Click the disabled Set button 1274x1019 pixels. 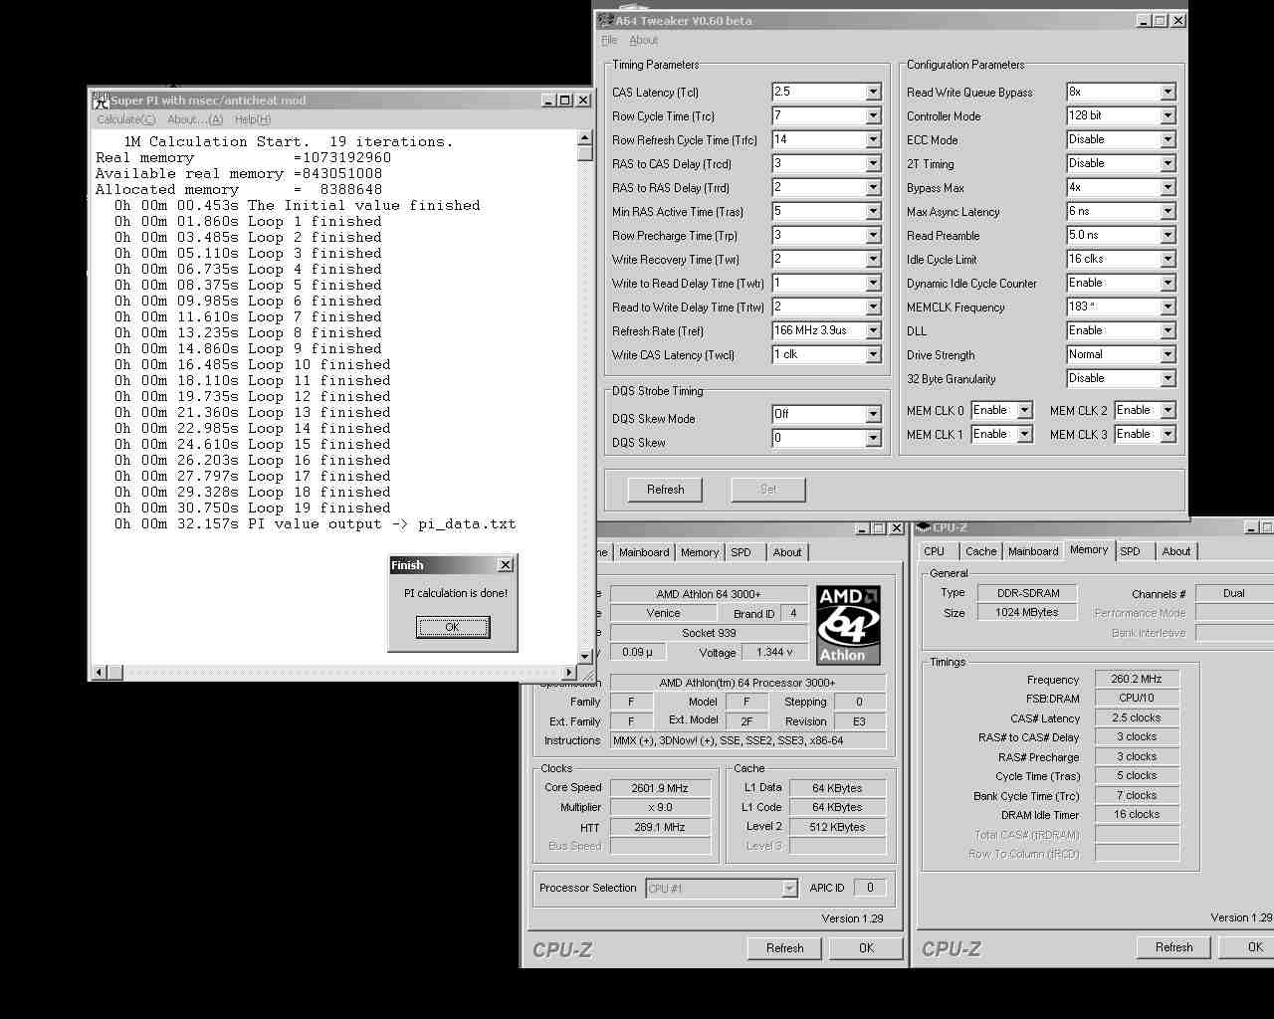pyautogui.click(x=768, y=490)
